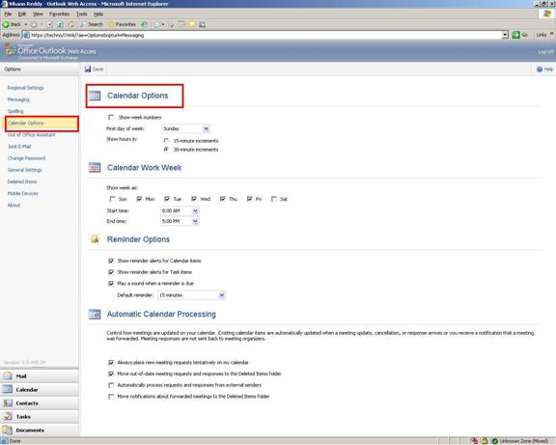Click the green History icon
Screen dimensions: 556x445
tap(145, 24)
